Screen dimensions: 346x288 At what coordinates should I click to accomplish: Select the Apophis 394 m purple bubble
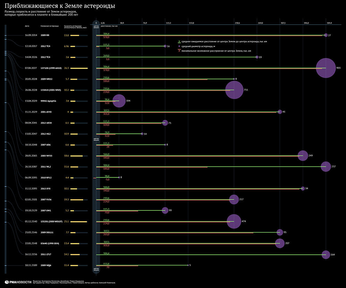pos(119,101)
